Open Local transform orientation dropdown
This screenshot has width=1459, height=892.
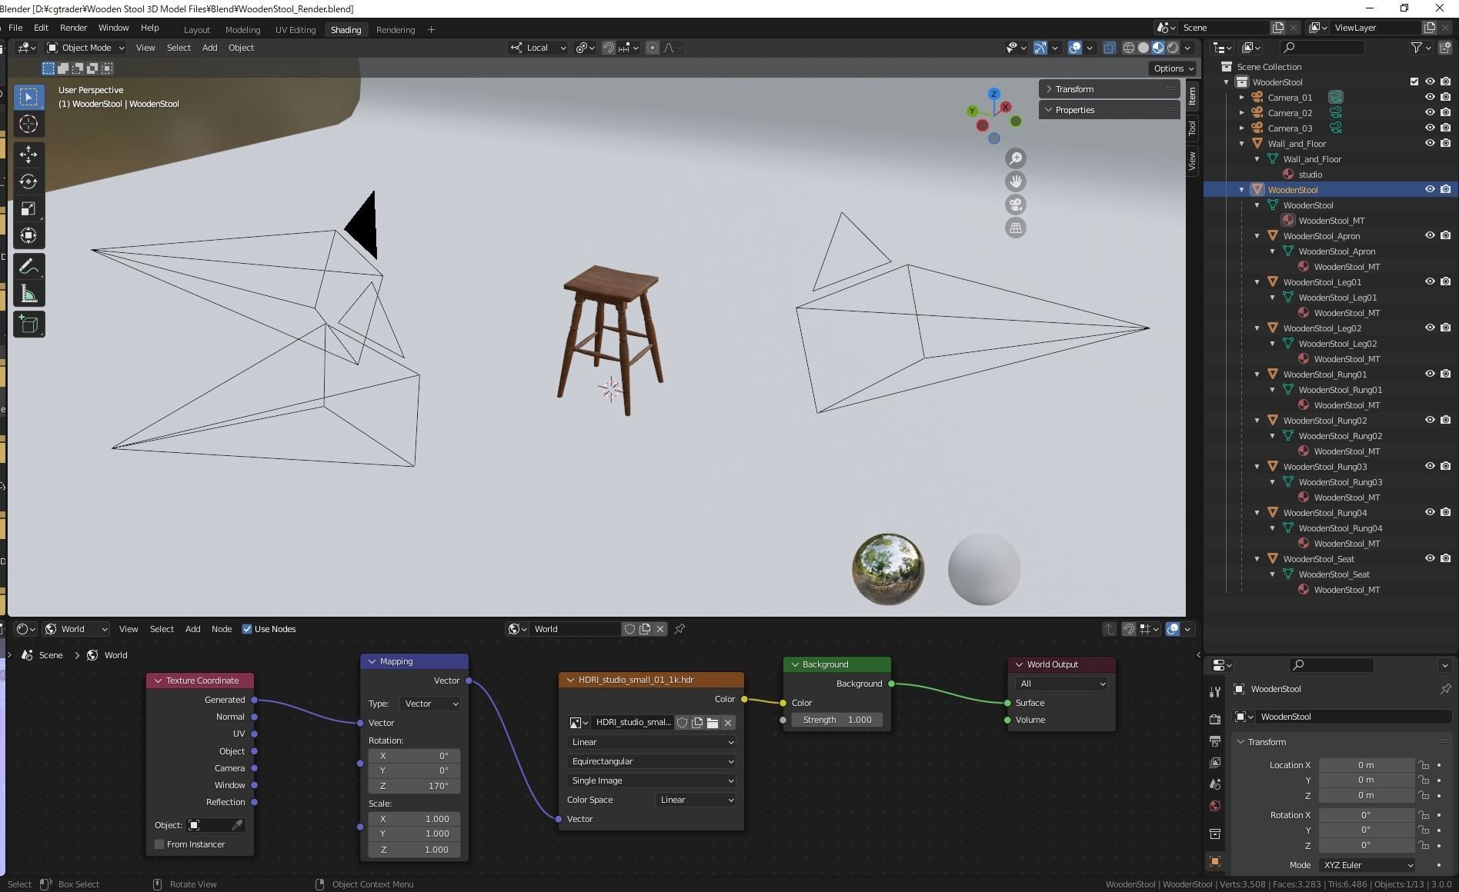[538, 48]
